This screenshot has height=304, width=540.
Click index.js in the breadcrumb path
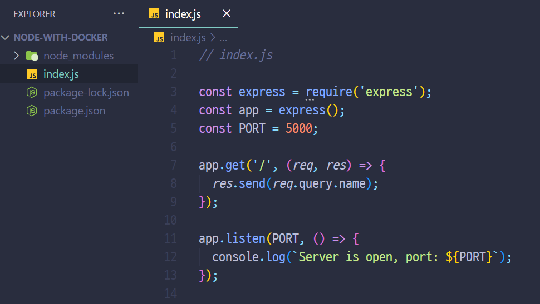point(188,37)
